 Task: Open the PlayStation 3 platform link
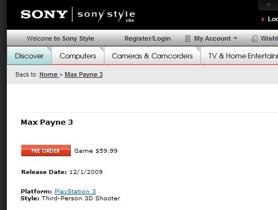pos(75,191)
